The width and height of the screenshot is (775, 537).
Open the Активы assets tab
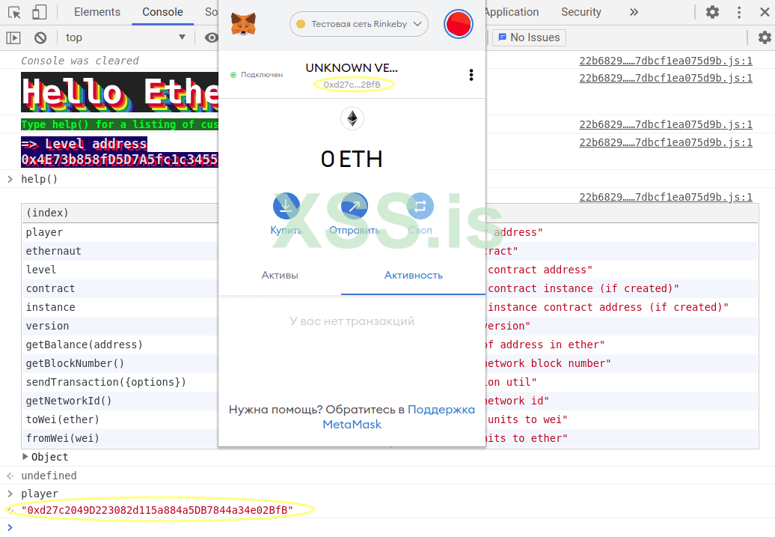(x=280, y=275)
